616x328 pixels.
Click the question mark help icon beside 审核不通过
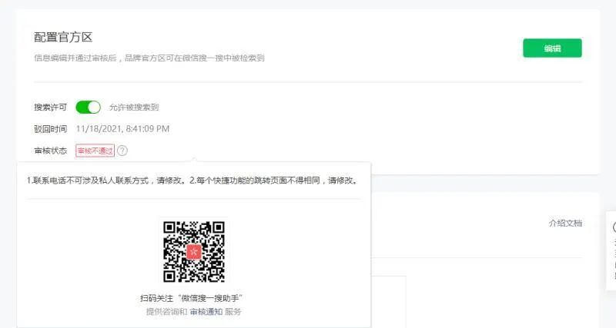click(122, 151)
